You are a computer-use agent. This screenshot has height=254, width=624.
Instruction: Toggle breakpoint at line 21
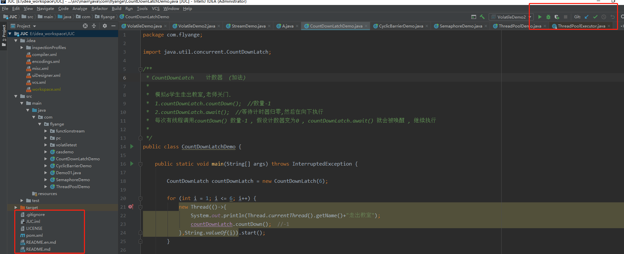131,207
